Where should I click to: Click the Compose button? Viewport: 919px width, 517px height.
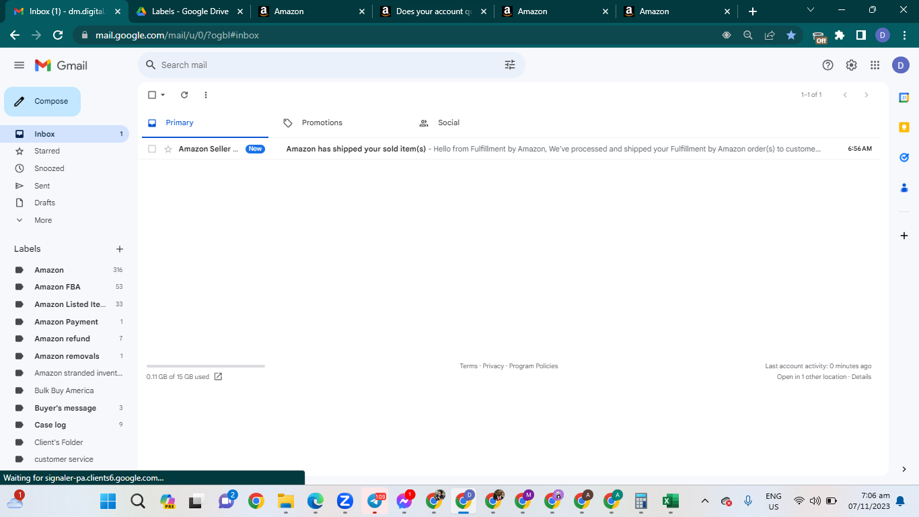click(42, 102)
